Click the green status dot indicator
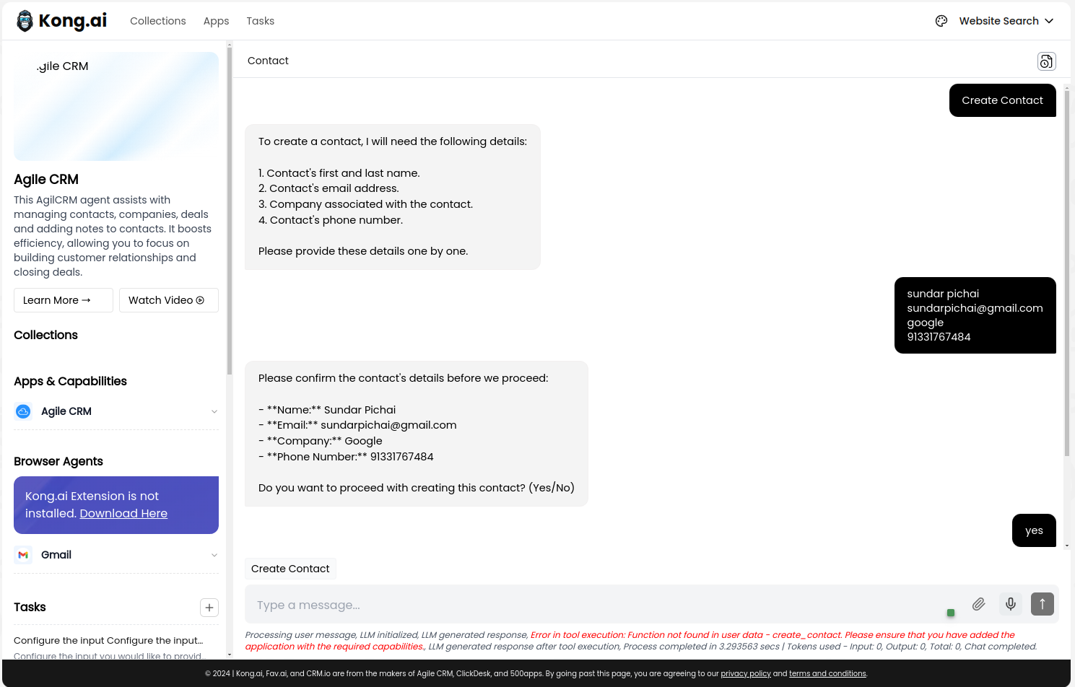1075x687 pixels. click(951, 613)
